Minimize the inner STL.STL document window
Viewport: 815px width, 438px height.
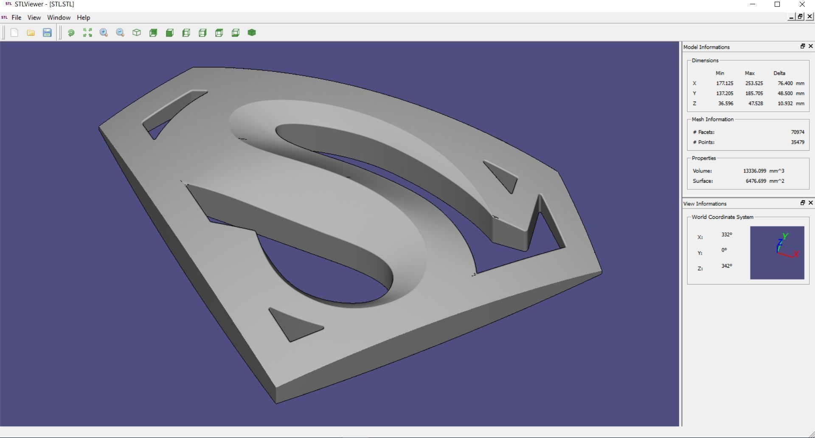click(x=791, y=17)
